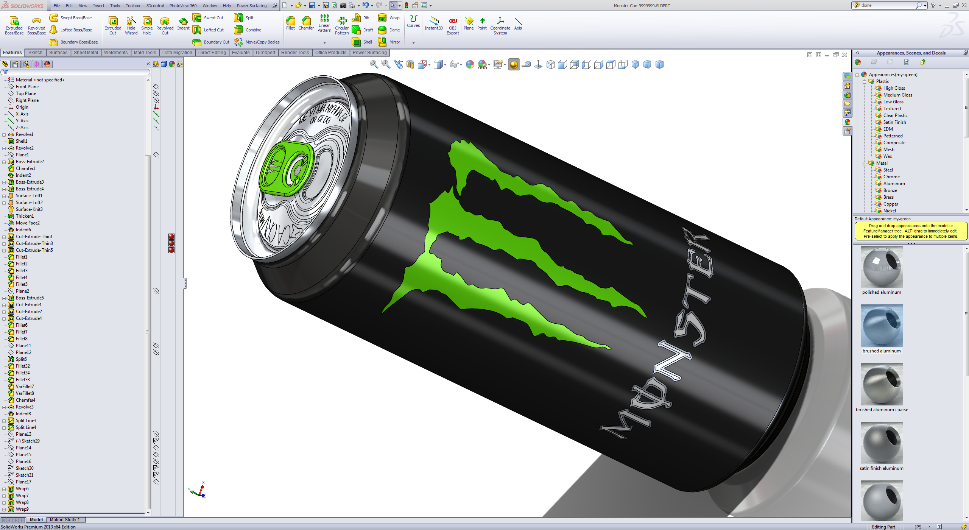The height and width of the screenshot is (530, 969).
Task: Click the Circular Pattern tool
Action: [342, 26]
